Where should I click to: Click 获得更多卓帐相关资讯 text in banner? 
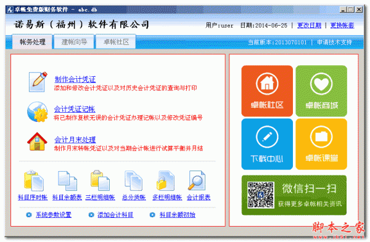310,204
